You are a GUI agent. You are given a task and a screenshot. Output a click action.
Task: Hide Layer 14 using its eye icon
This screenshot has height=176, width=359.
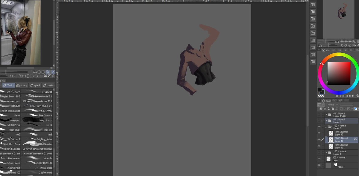pyautogui.click(x=319, y=139)
